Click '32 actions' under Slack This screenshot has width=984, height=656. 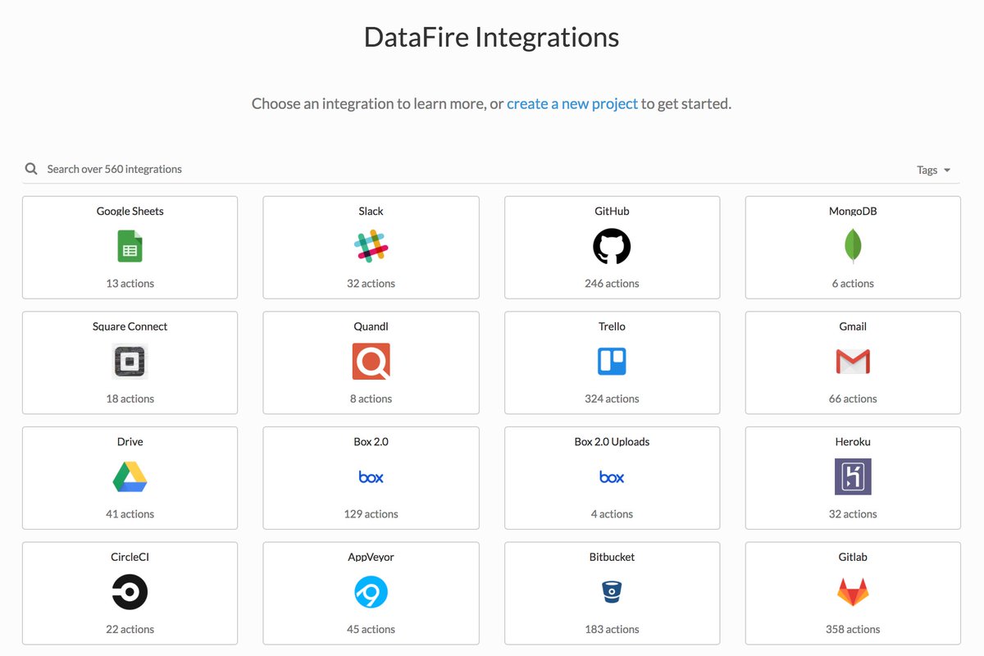tap(371, 284)
